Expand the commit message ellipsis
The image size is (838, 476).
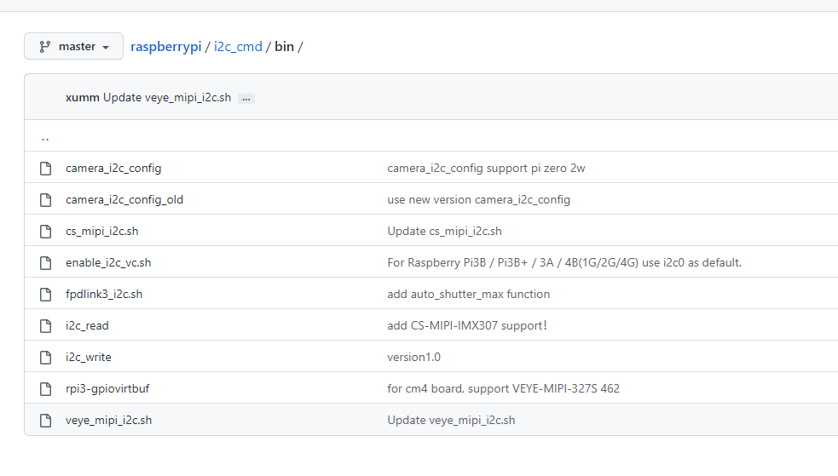(x=246, y=99)
